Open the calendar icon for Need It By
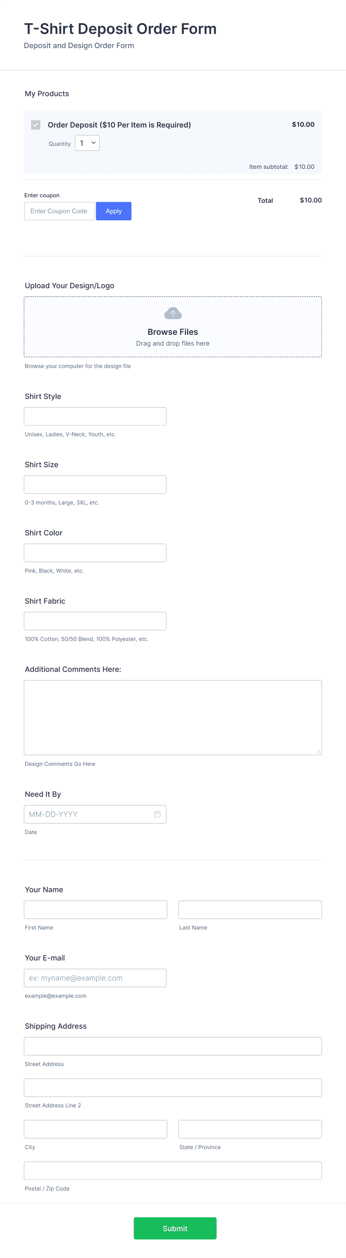The height and width of the screenshot is (1258, 346). point(157,814)
